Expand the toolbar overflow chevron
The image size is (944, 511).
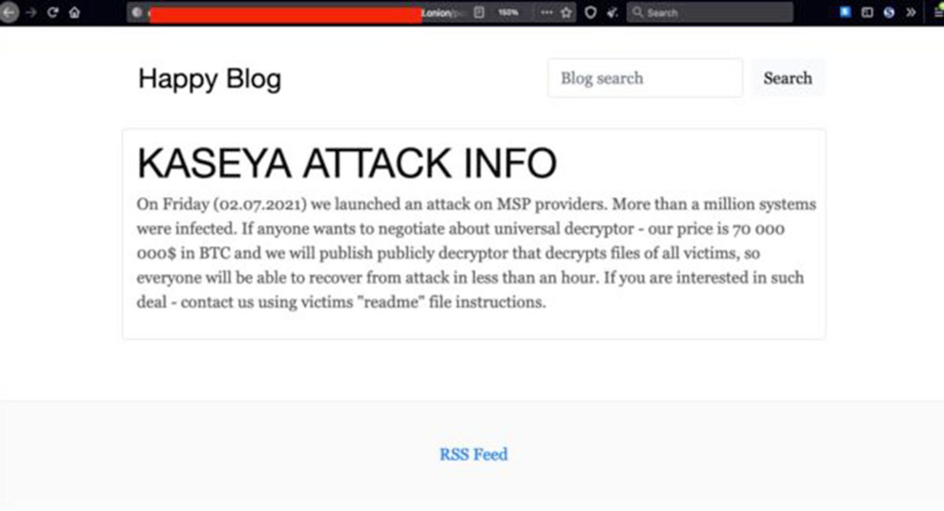pos(911,12)
